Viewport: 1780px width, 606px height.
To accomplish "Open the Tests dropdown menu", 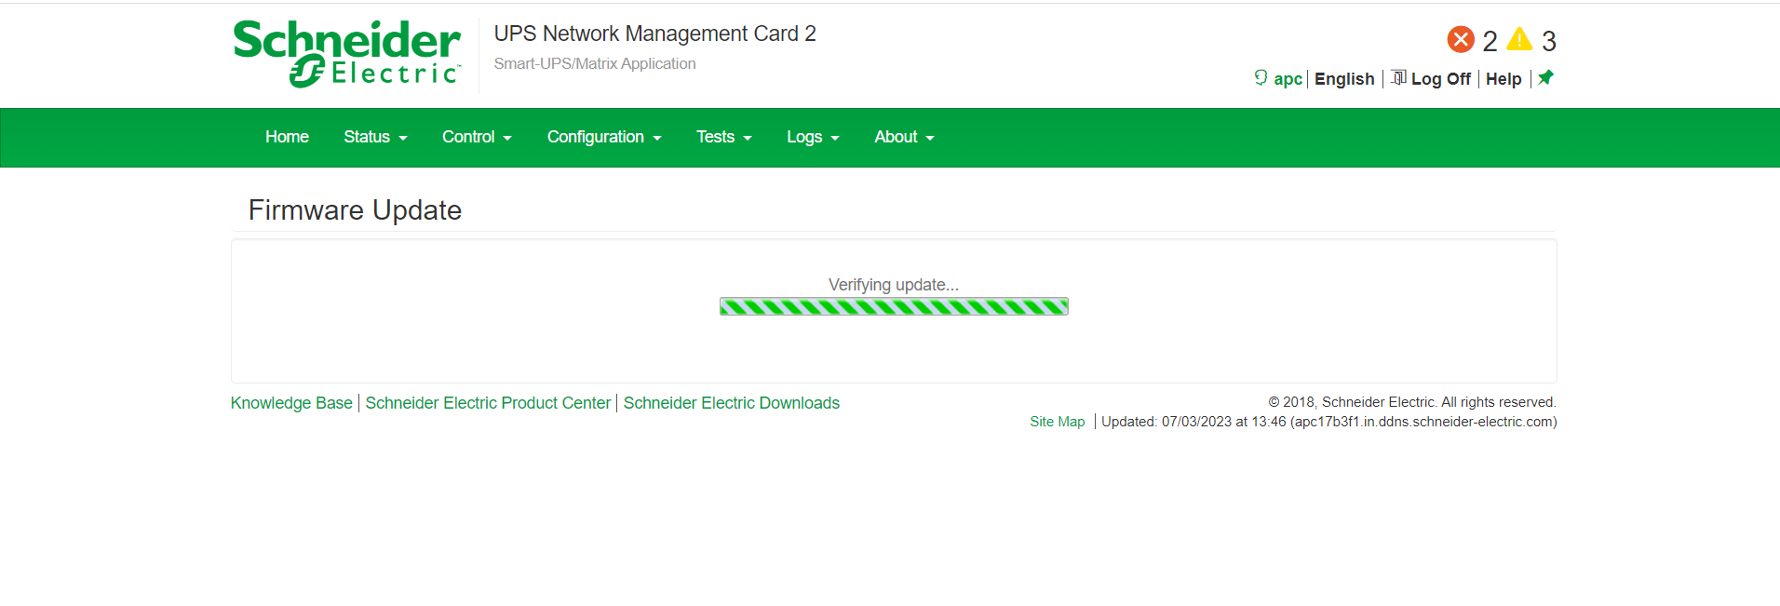I will point(724,137).
